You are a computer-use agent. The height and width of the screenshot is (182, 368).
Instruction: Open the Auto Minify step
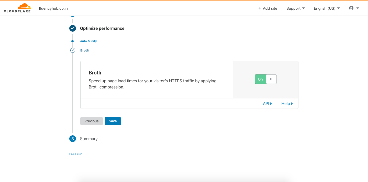pos(88,41)
